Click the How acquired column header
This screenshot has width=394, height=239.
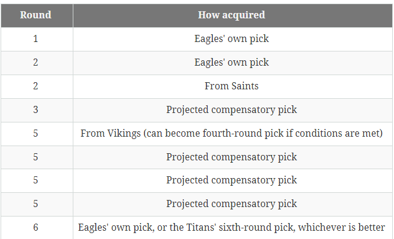(x=231, y=15)
